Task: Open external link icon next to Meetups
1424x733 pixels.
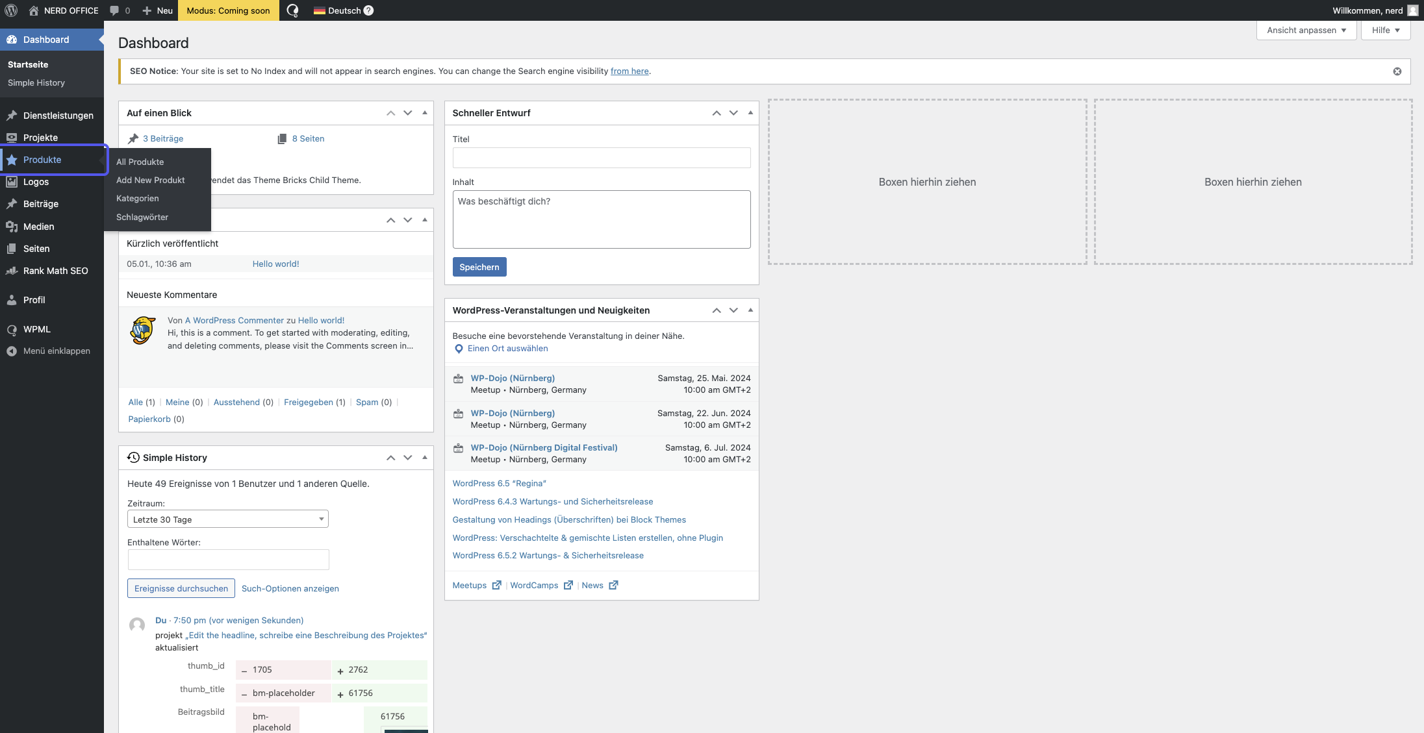Action: tap(497, 585)
